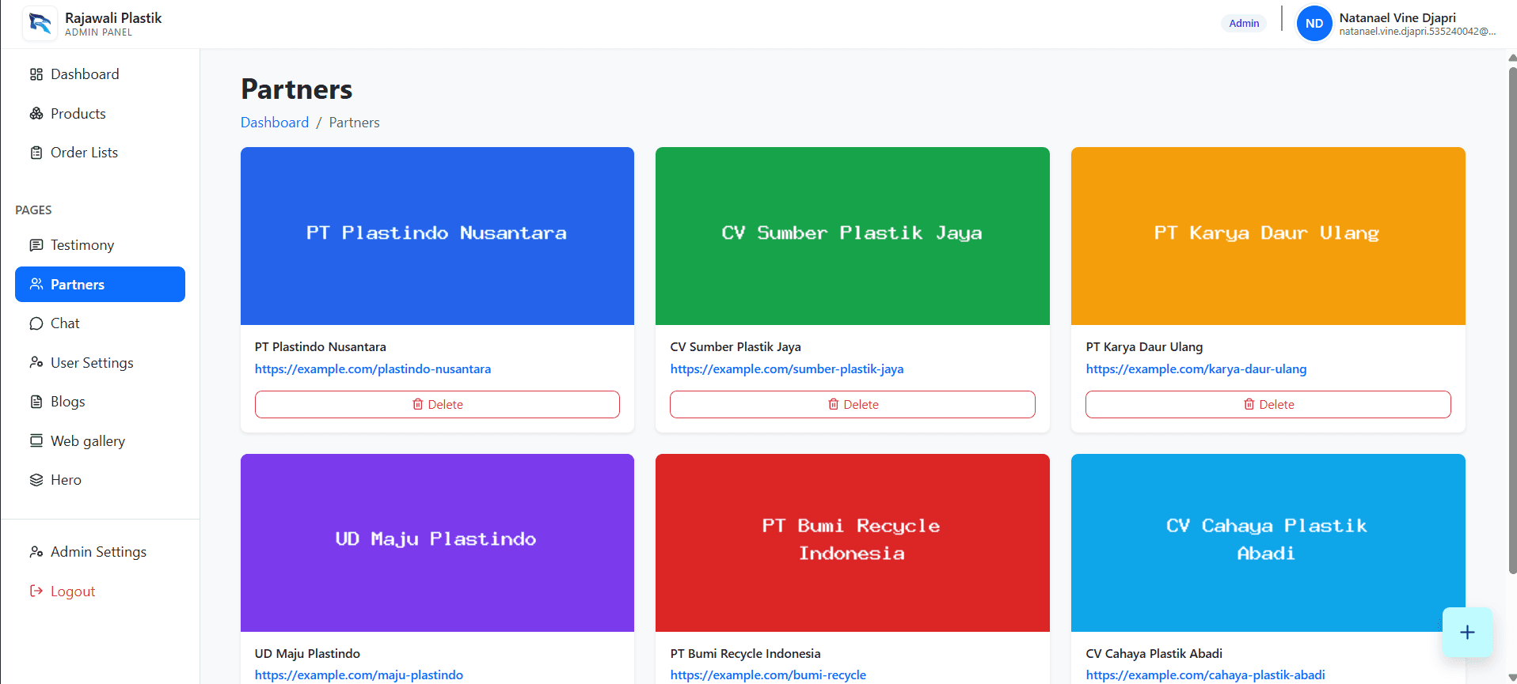The width and height of the screenshot is (1517, 684).
Task: Click the floating plus add partner button
Action: 1467,632
